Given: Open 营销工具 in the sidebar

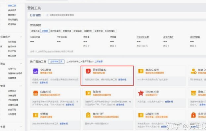Looking at the screenshot, I should pos(12,6).
